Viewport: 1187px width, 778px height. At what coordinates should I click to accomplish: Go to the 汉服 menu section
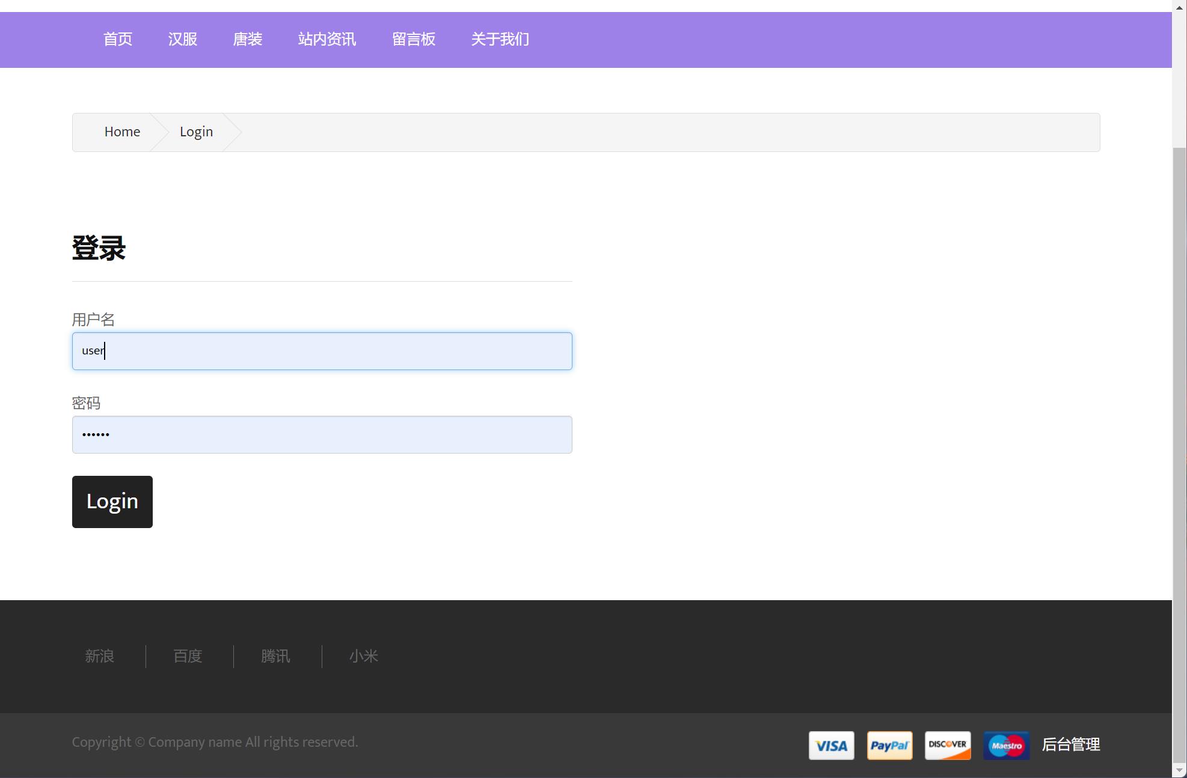tap(183, 40)
